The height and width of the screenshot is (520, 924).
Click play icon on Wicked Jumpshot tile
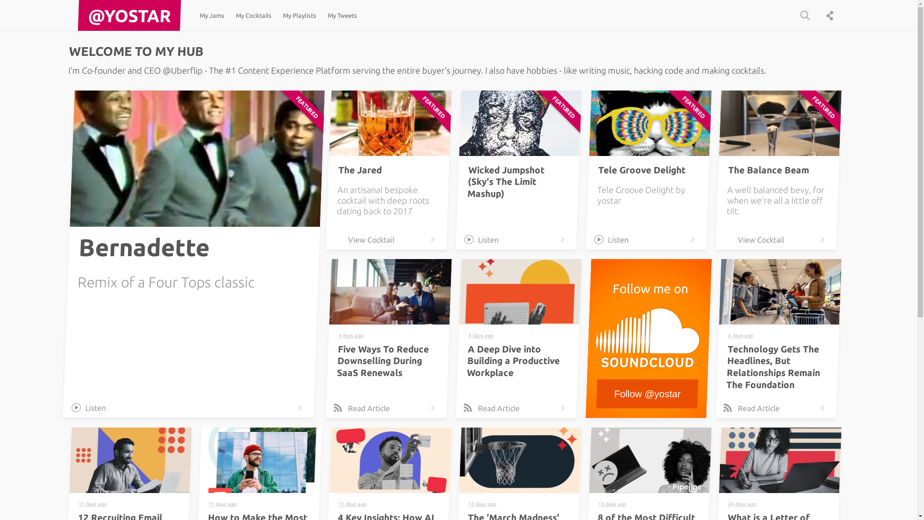click(x=469, y=240)
